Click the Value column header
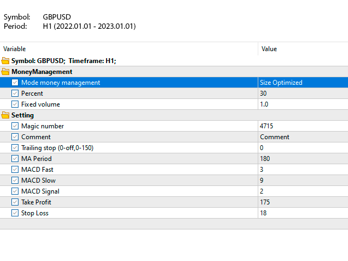 (303, 49)
